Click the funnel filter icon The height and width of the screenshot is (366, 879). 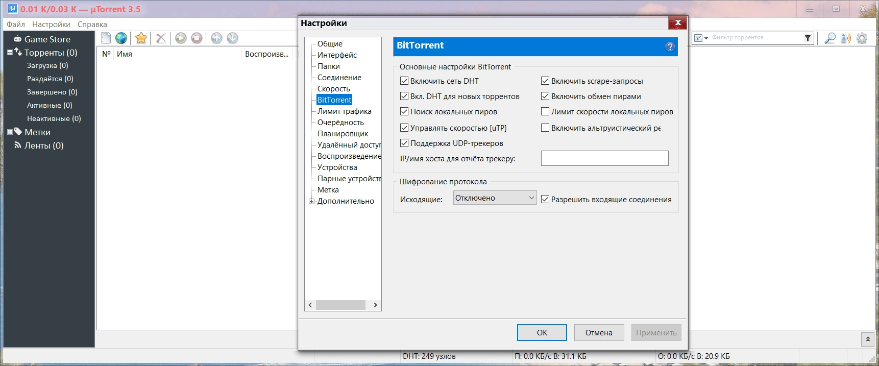pyautogui.click(x=808, y=38)
